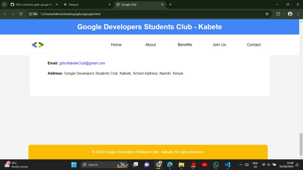Open the Chrome three-dot menu
Image resolution: width=303 pixels, height=170 pixels.
pos(298,14)
